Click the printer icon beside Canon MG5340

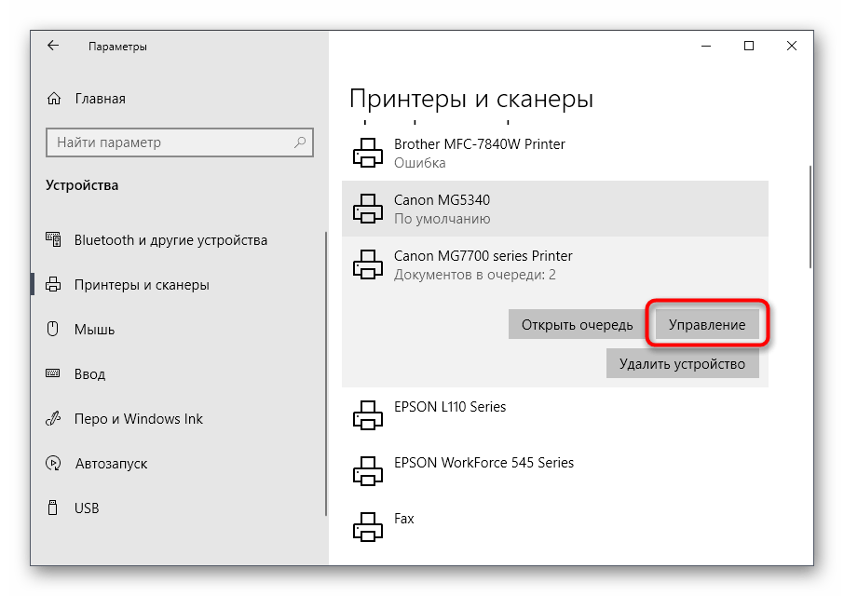[367, 209]
